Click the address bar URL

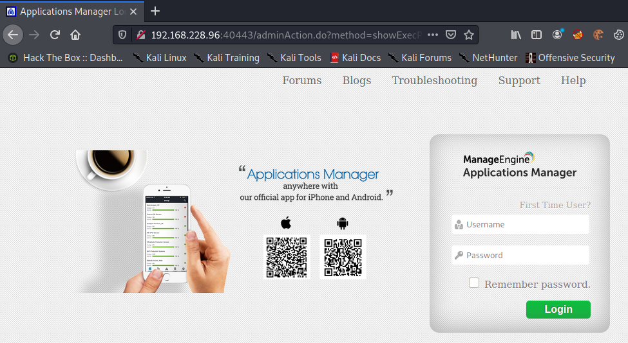click(286, 35)
